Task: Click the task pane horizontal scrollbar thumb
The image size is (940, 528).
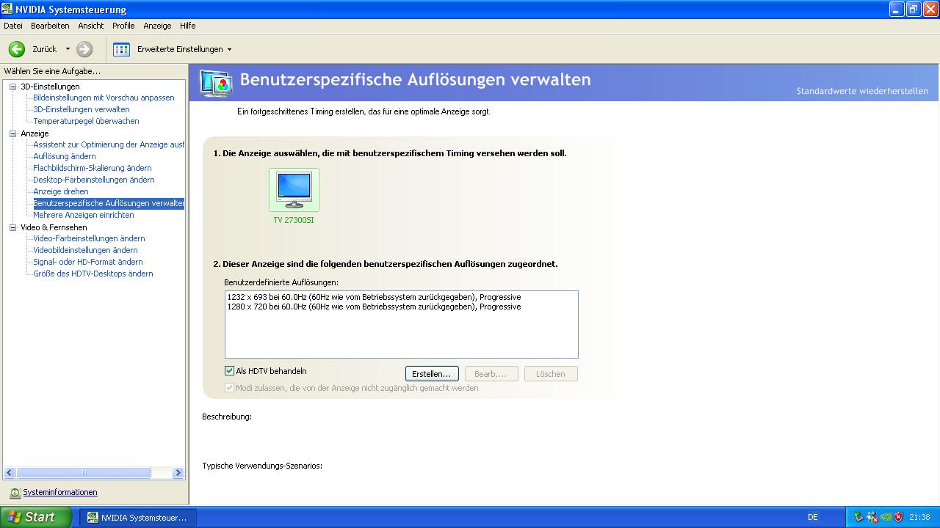Action: (x=83, y=473)
